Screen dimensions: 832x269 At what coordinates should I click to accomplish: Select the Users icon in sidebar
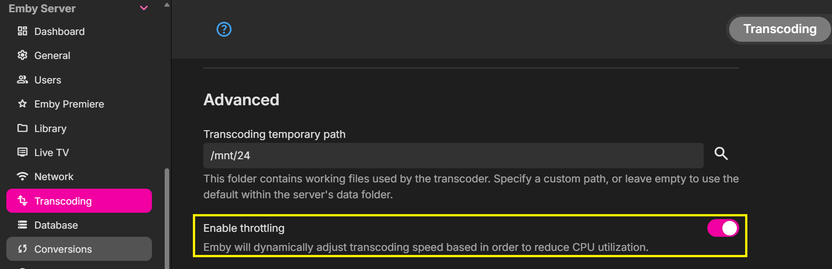point(22,79)
